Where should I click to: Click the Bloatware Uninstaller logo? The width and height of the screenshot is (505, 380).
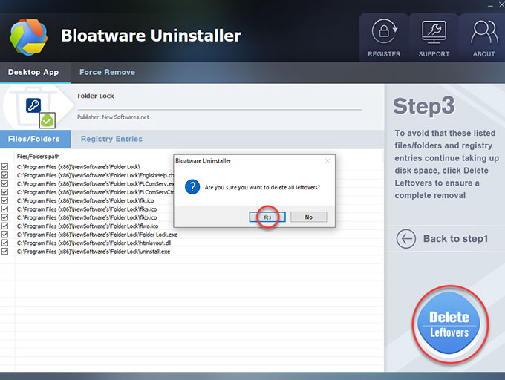[x=28, y=36]
